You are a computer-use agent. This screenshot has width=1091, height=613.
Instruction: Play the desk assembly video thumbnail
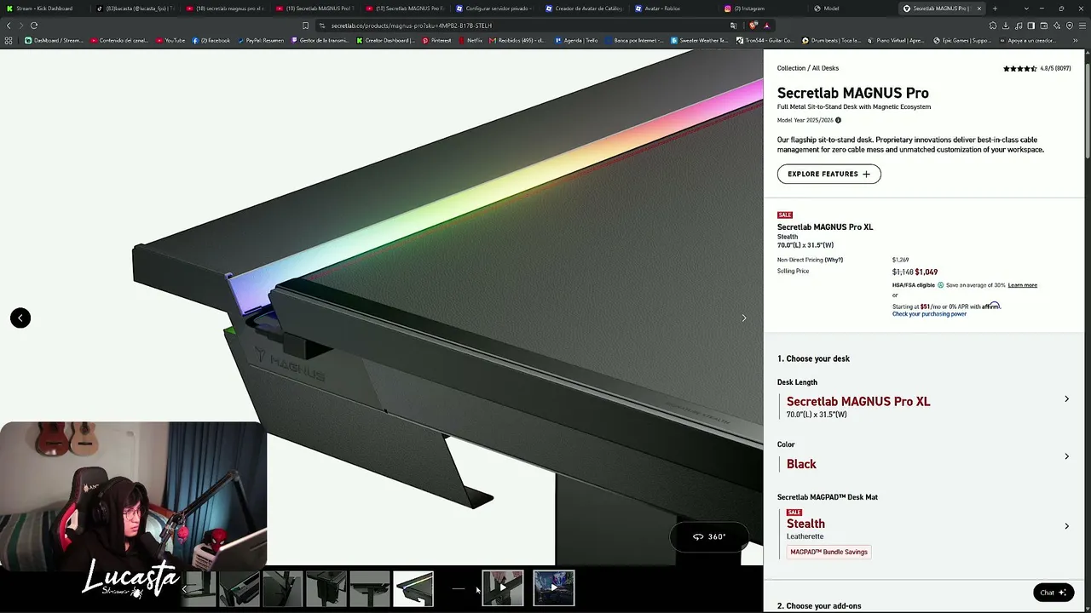pyautogui.click(x=503, y=587)
